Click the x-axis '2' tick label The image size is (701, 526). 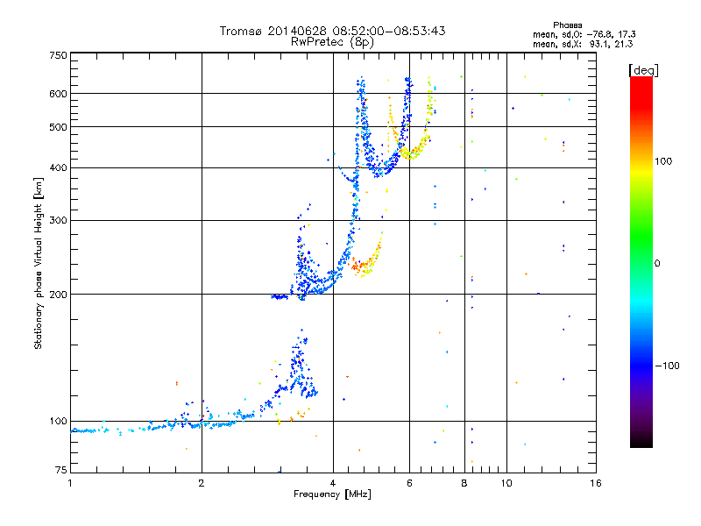tap(202, 483)
